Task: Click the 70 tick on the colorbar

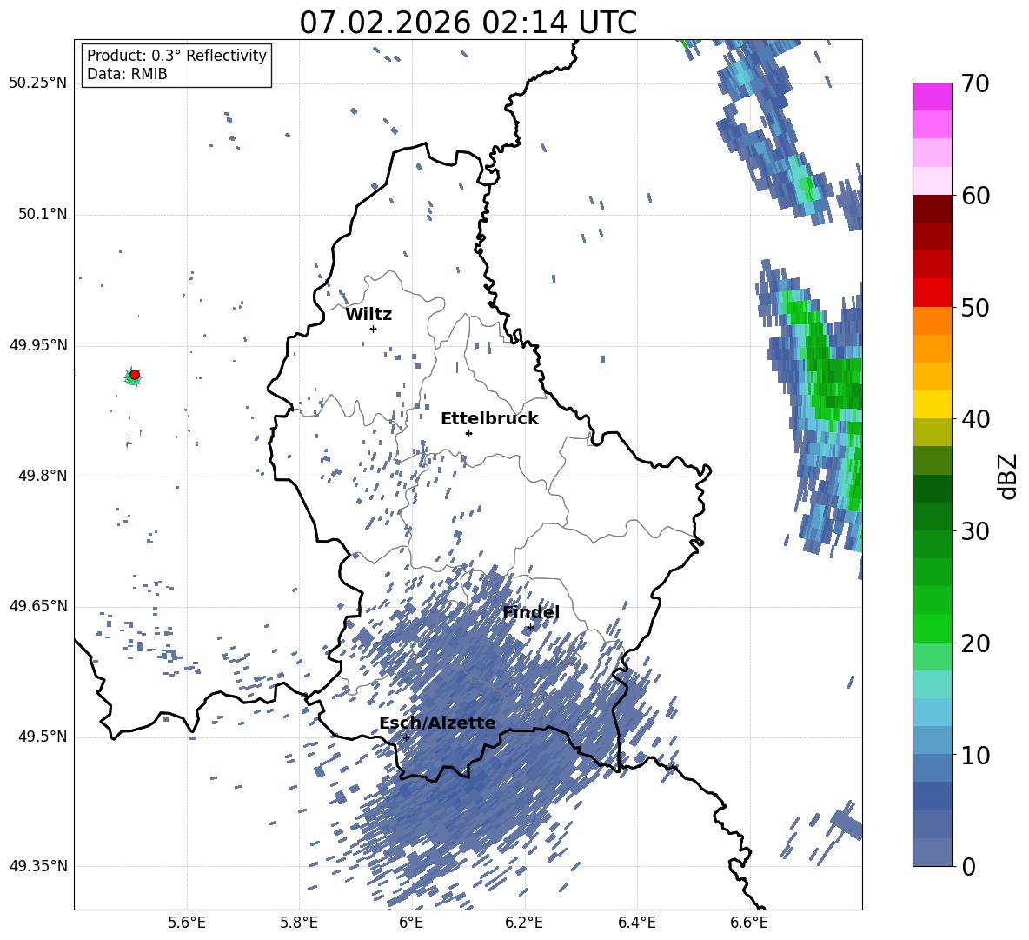Action: click(x=975, y=83)
